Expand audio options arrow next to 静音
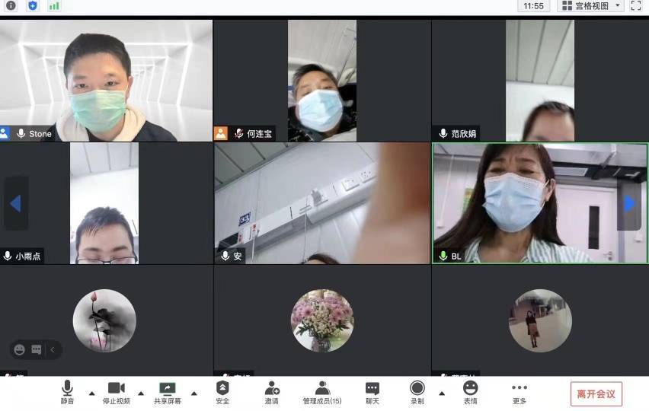 pyautogui.click(x=92, y=393)
